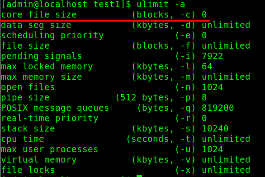The height and width of the screenshot is (177, 265).
Task: Click the 'ulimit -a' command text
Action: [161, 4]
